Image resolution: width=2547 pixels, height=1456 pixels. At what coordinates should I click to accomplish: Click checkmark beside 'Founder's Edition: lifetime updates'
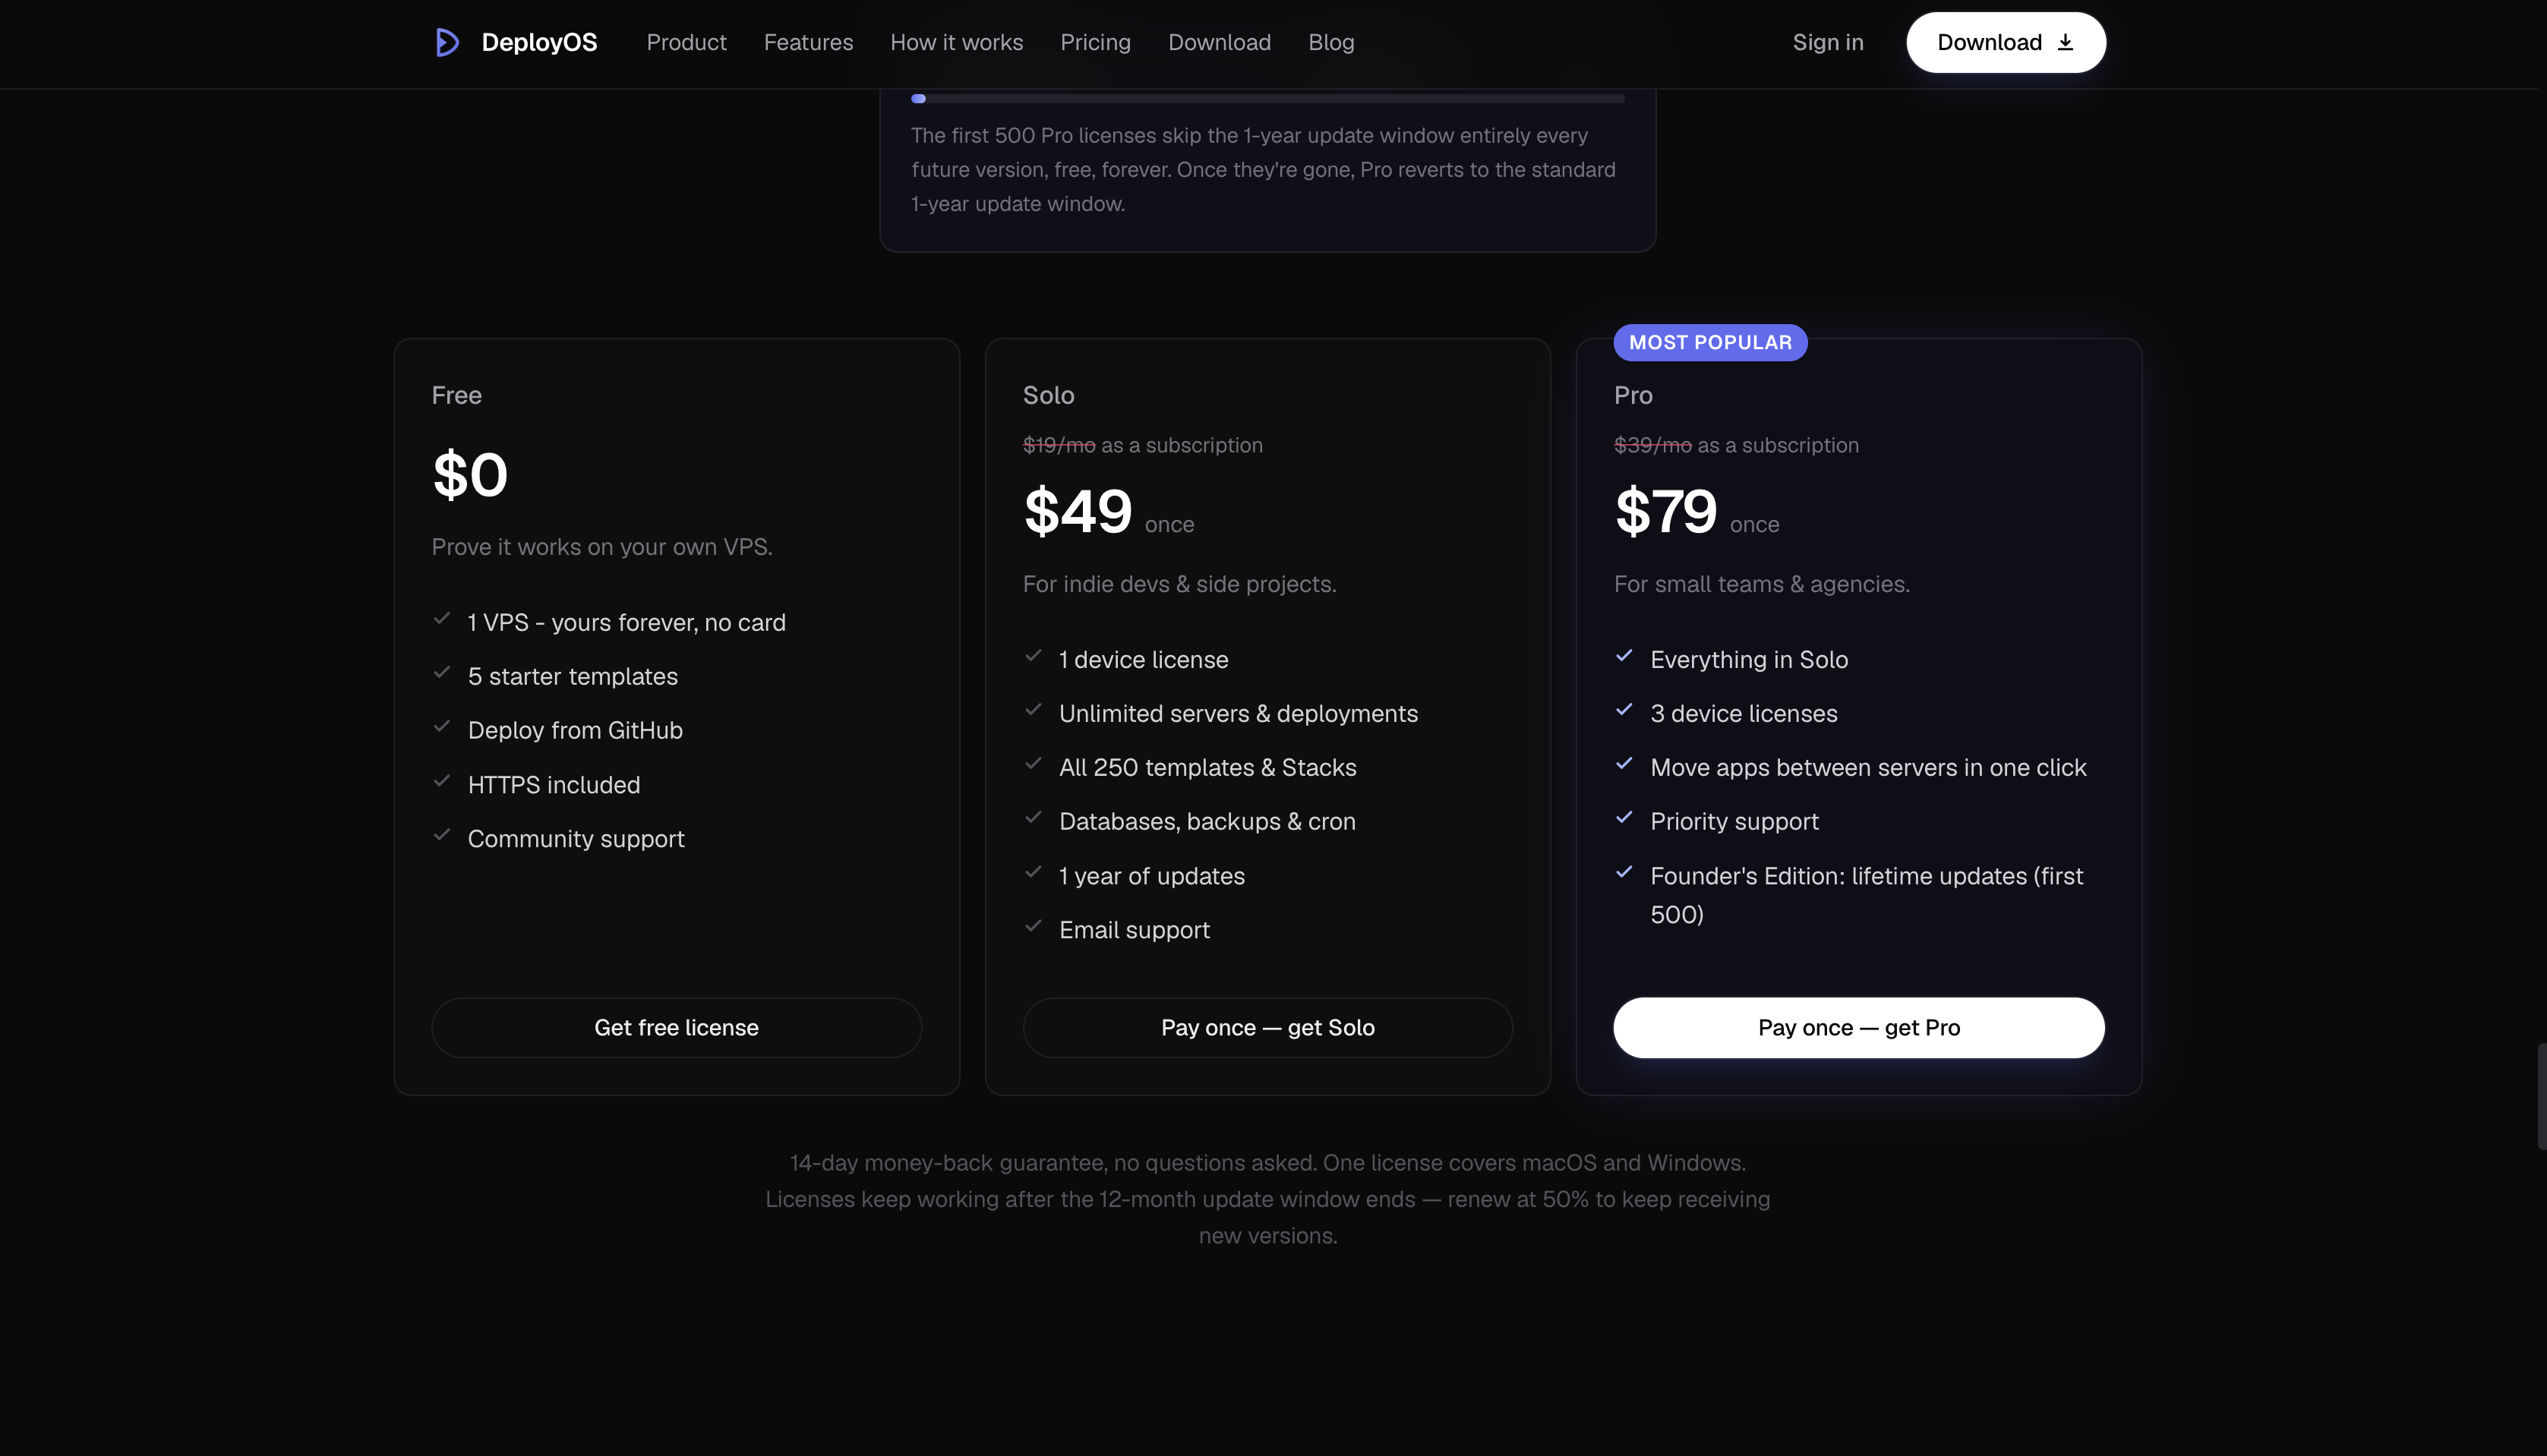[x=1624, y=872]
